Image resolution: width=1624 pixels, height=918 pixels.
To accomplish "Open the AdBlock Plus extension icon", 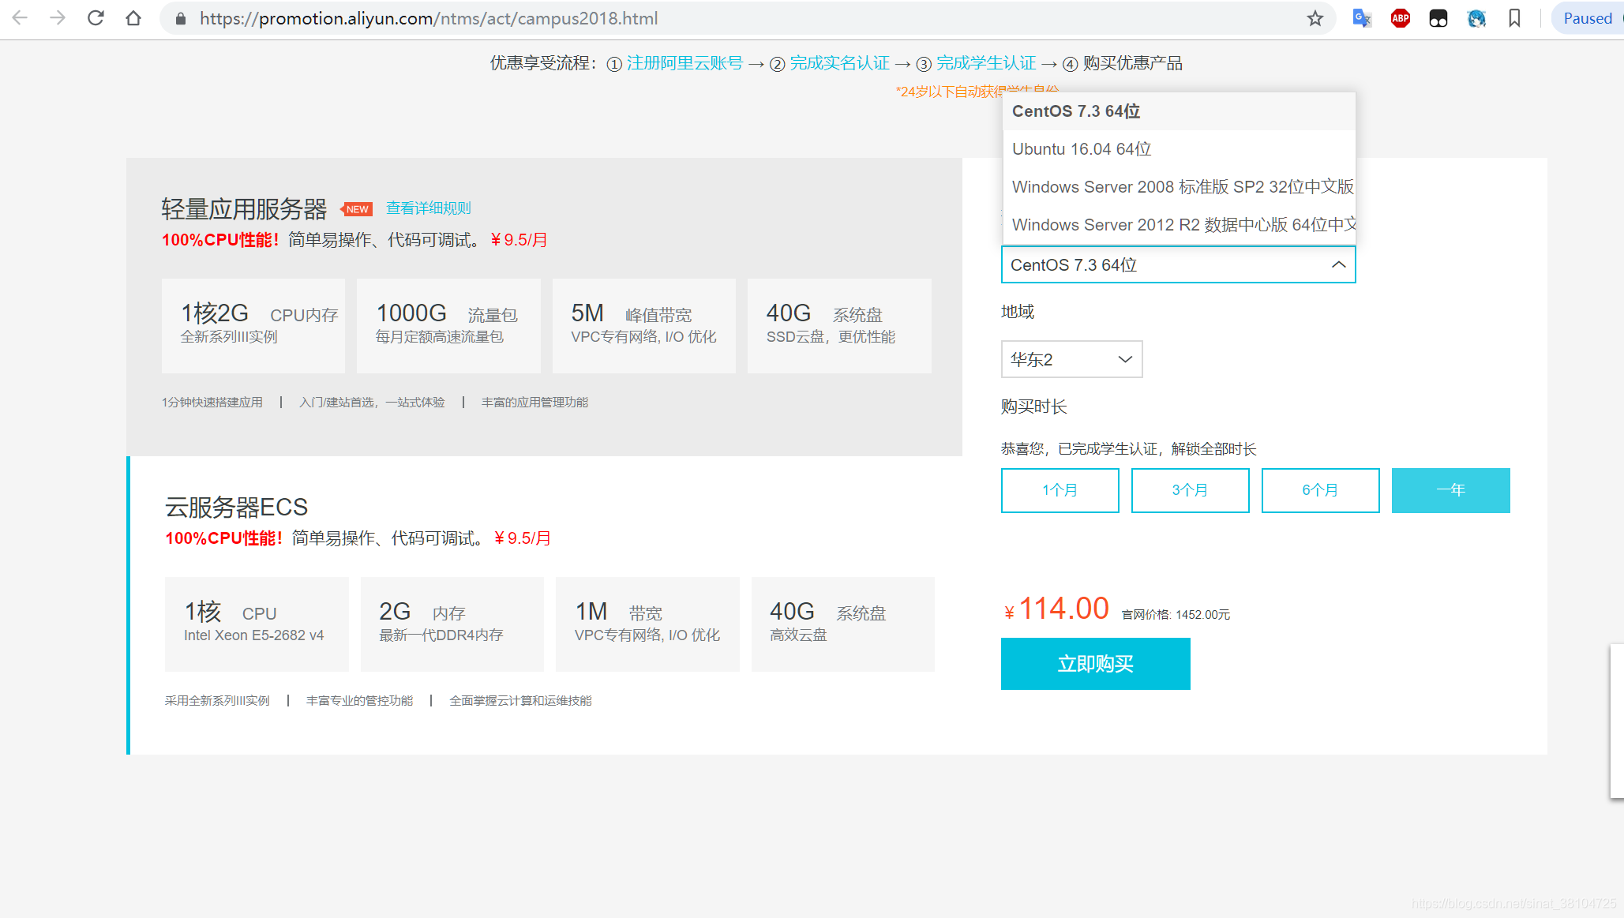I will point(1401,18).
